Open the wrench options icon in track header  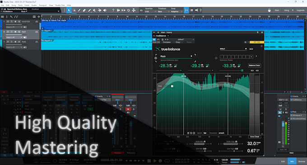coord(11,17)
